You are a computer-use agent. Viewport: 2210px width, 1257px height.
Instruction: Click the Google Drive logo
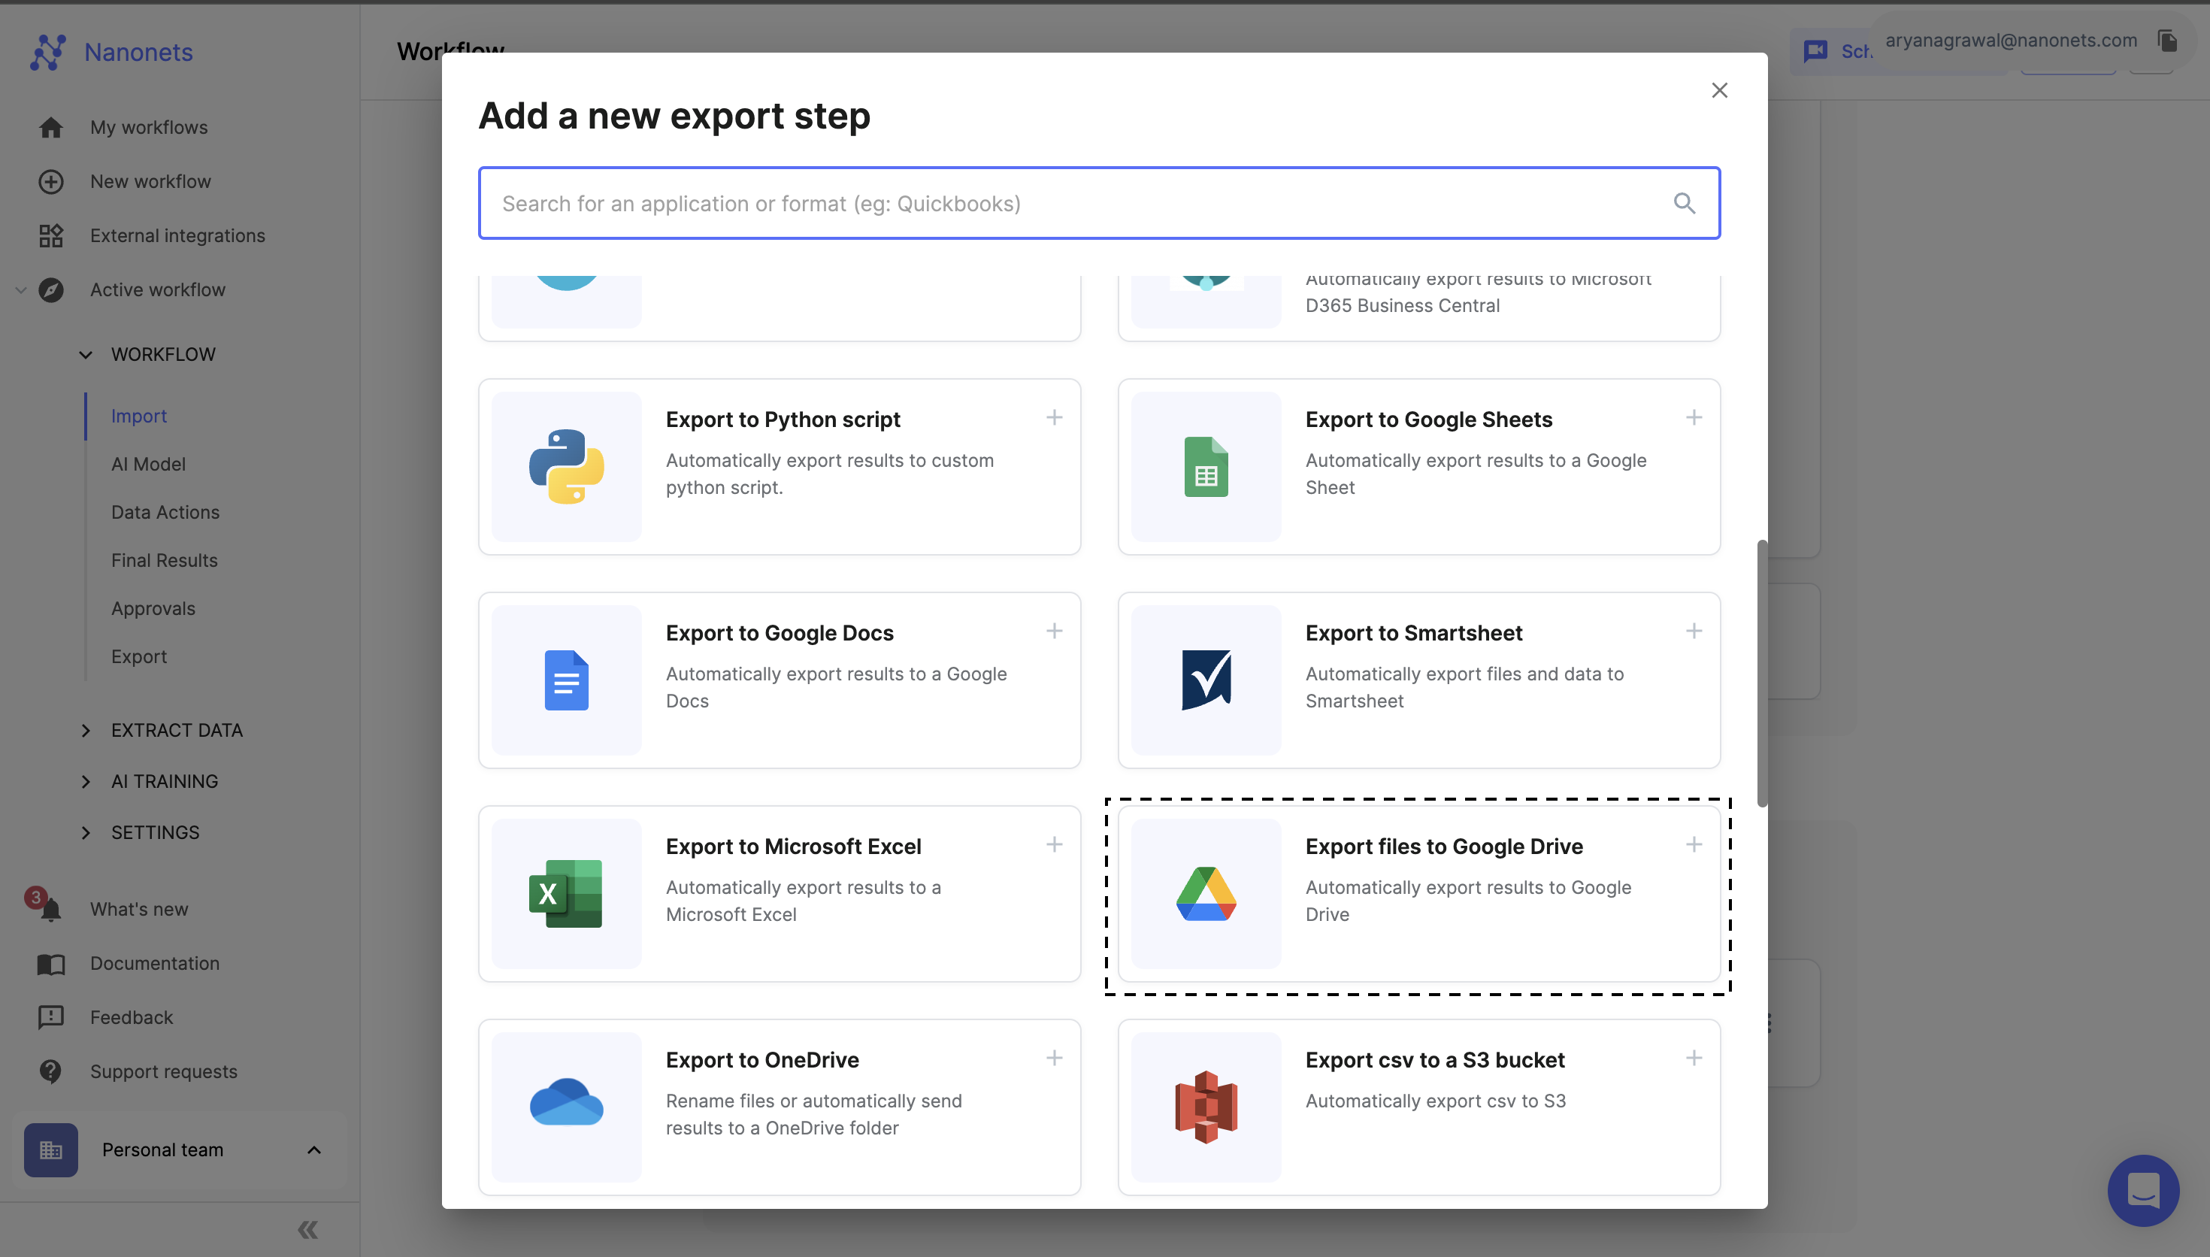click(x=1206, y=894)
